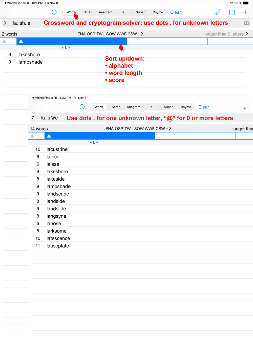This screenshot has width=253, height=338.
Task: Tap Clear in the lower window
Action: coord(204,107)
